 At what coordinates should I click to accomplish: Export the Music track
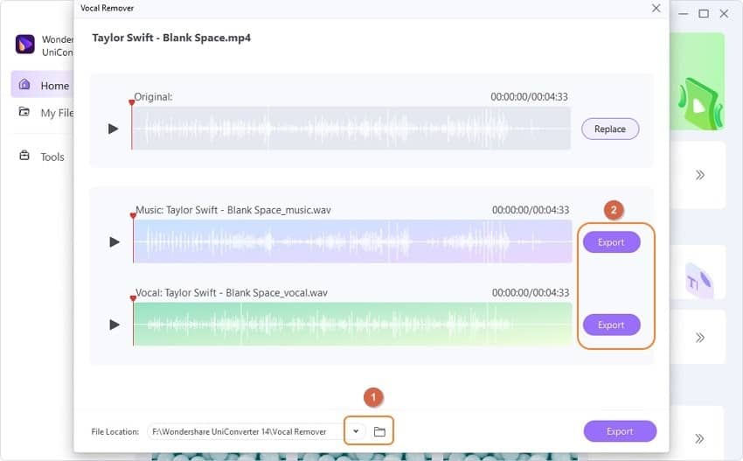coord(611,242)
